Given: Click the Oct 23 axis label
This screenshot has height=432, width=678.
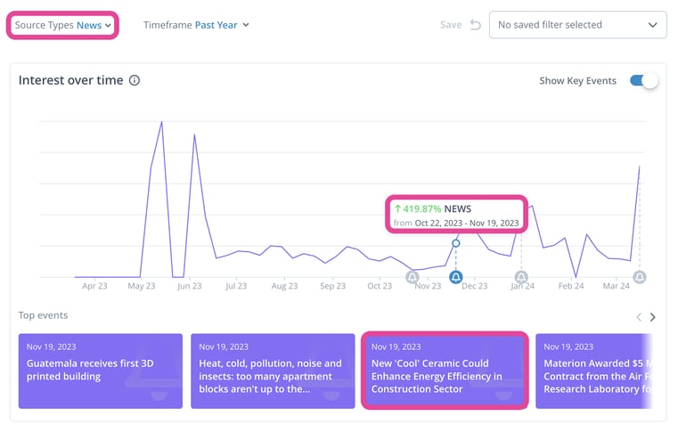Looking at the screenshot, I should pos(380,286).
